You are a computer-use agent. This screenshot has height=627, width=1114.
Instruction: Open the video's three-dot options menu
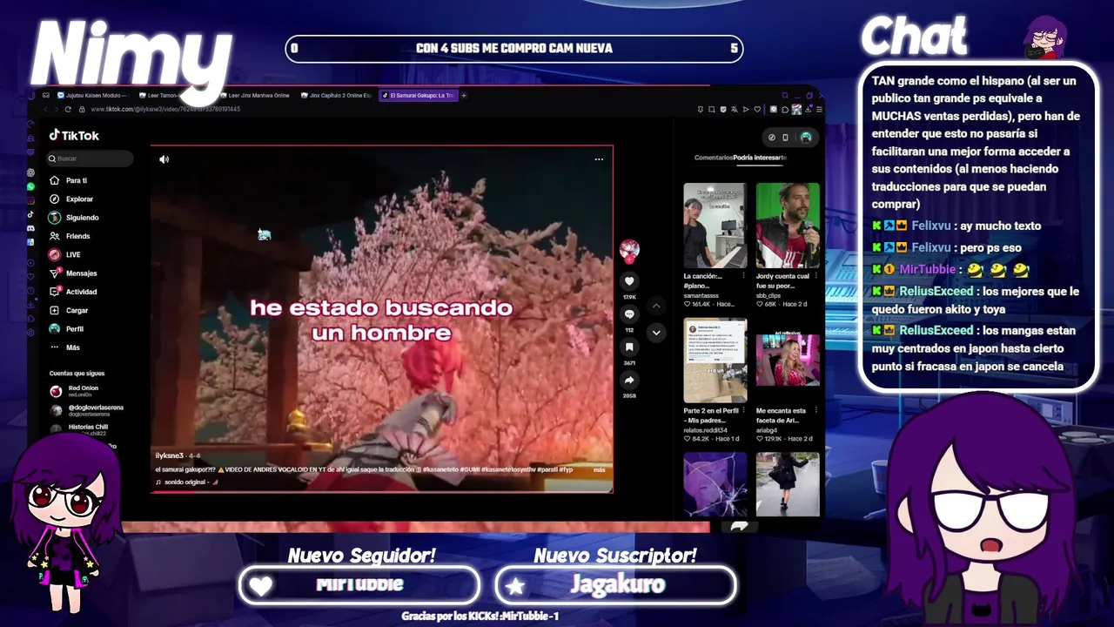pyautogui.click(x=599, y=159)
